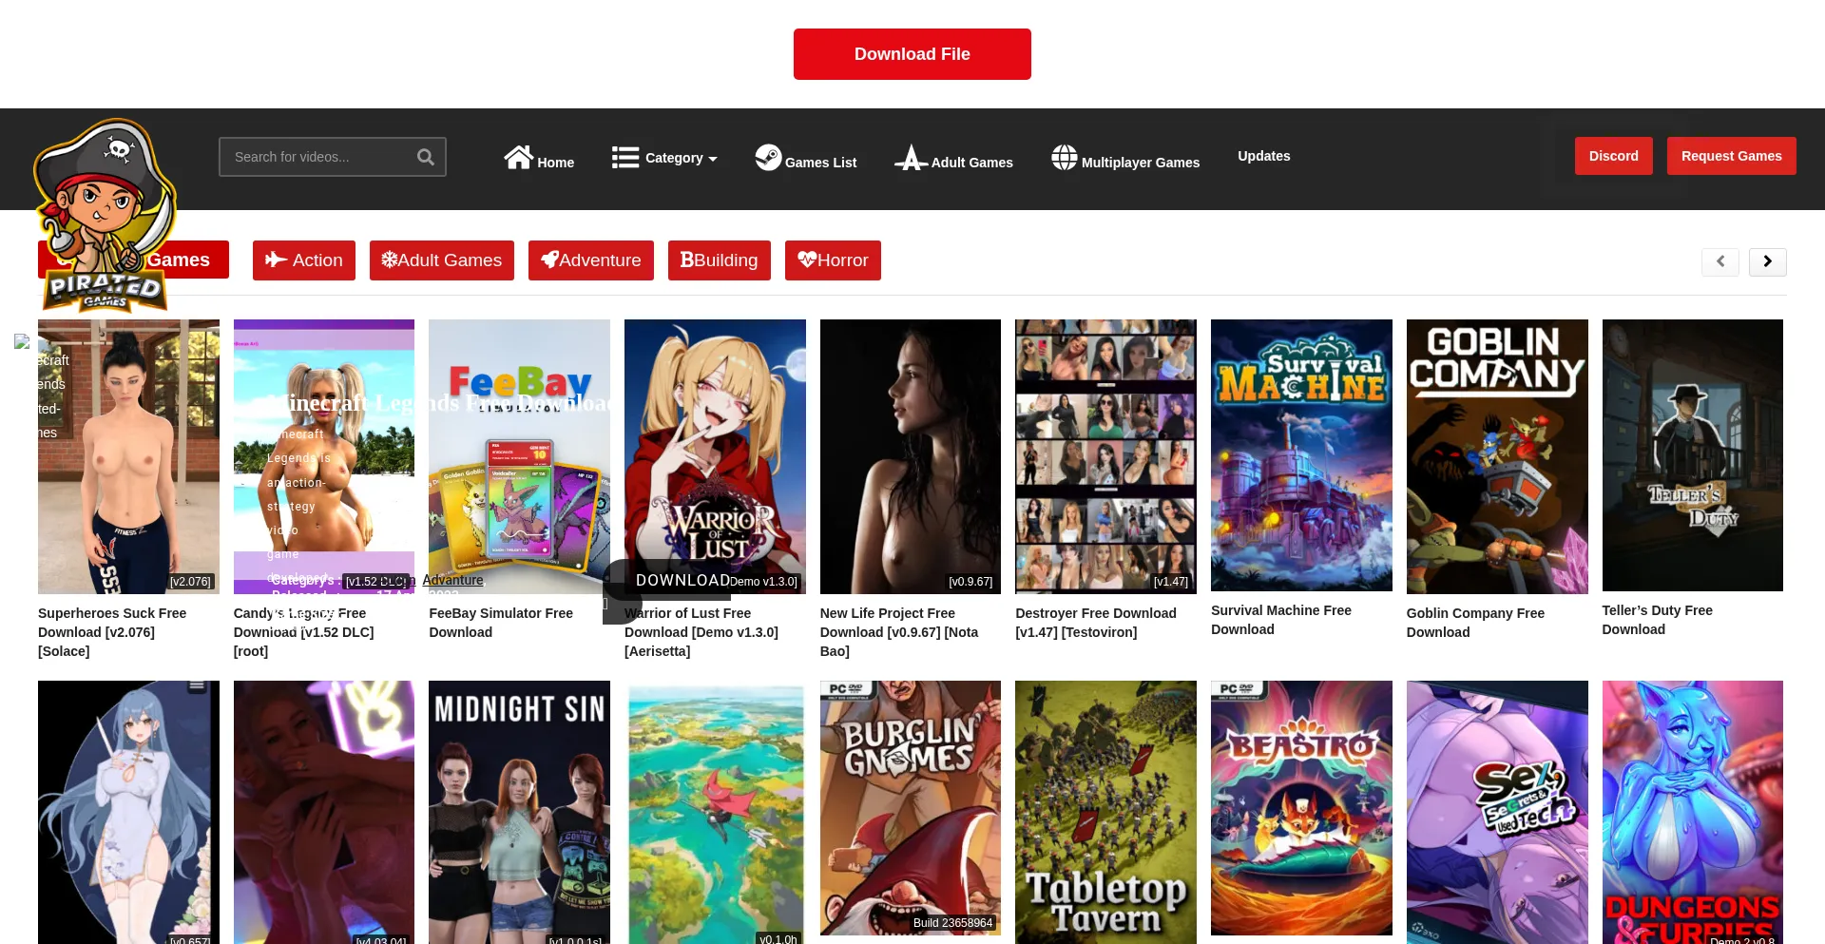Click the next arrow for category carousel
Viewport: 1825px width, 944px height.
click(1768, 261)
